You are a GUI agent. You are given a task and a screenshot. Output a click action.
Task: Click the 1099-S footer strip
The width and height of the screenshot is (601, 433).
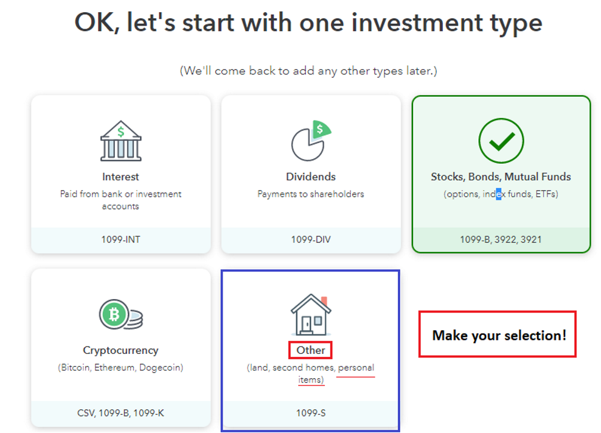[311, 413]
